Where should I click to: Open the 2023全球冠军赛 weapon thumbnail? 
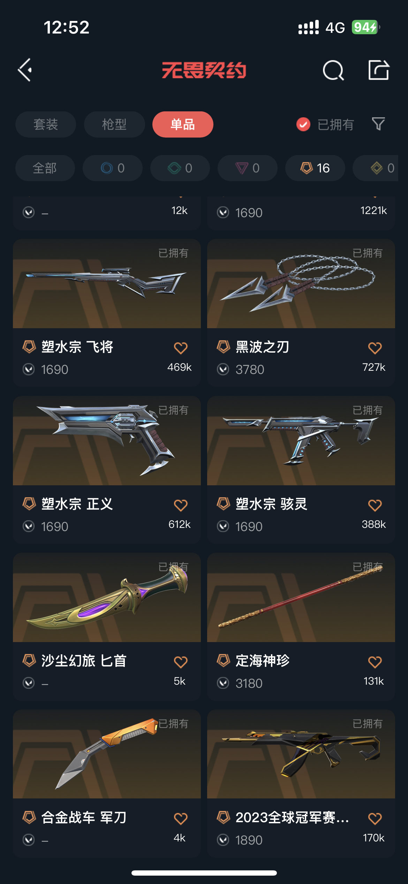pos(301,754)
